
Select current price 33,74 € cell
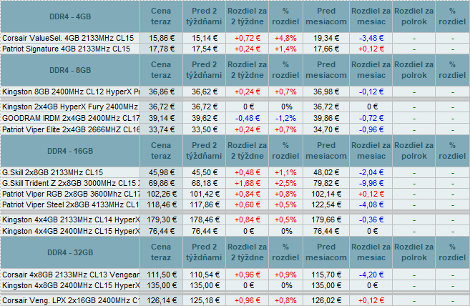[162, 129]
